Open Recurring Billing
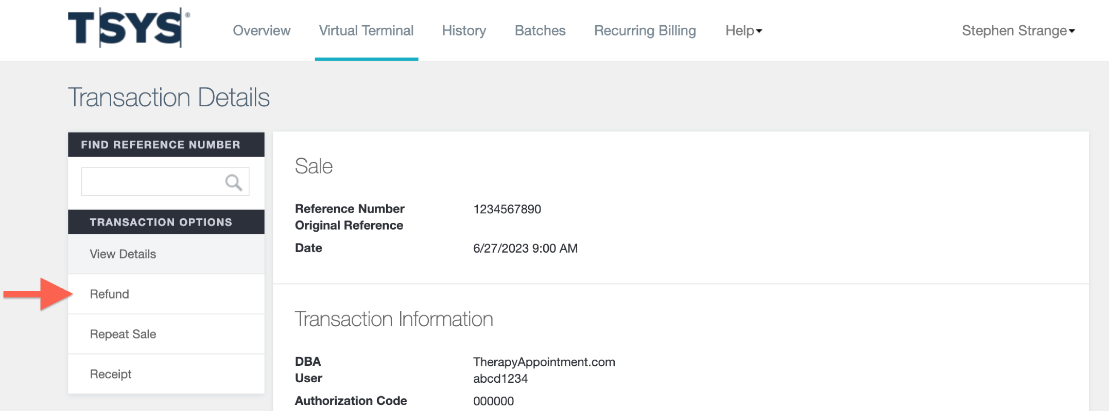This screenshot has width=1109, height=411. [x=645, y=31]
